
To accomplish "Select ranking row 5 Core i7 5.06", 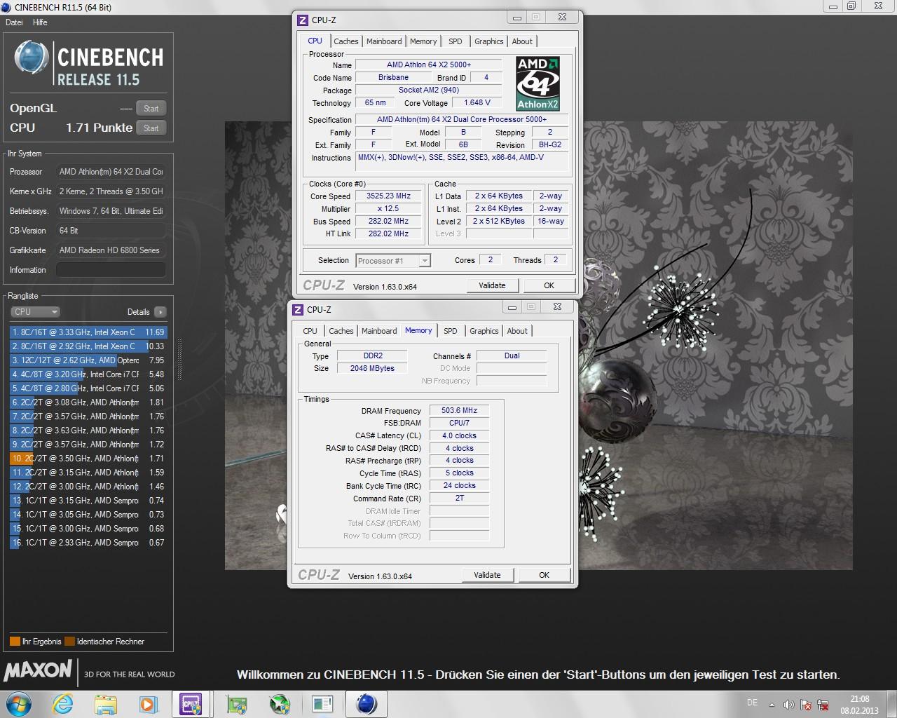I will pyautogui.click(x=88, y=388).
